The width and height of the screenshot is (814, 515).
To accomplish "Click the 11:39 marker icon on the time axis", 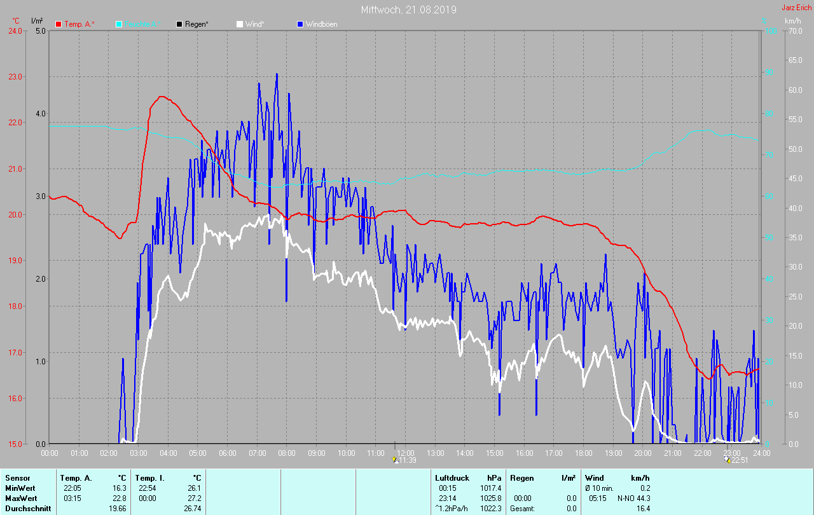I will point(396,460).
